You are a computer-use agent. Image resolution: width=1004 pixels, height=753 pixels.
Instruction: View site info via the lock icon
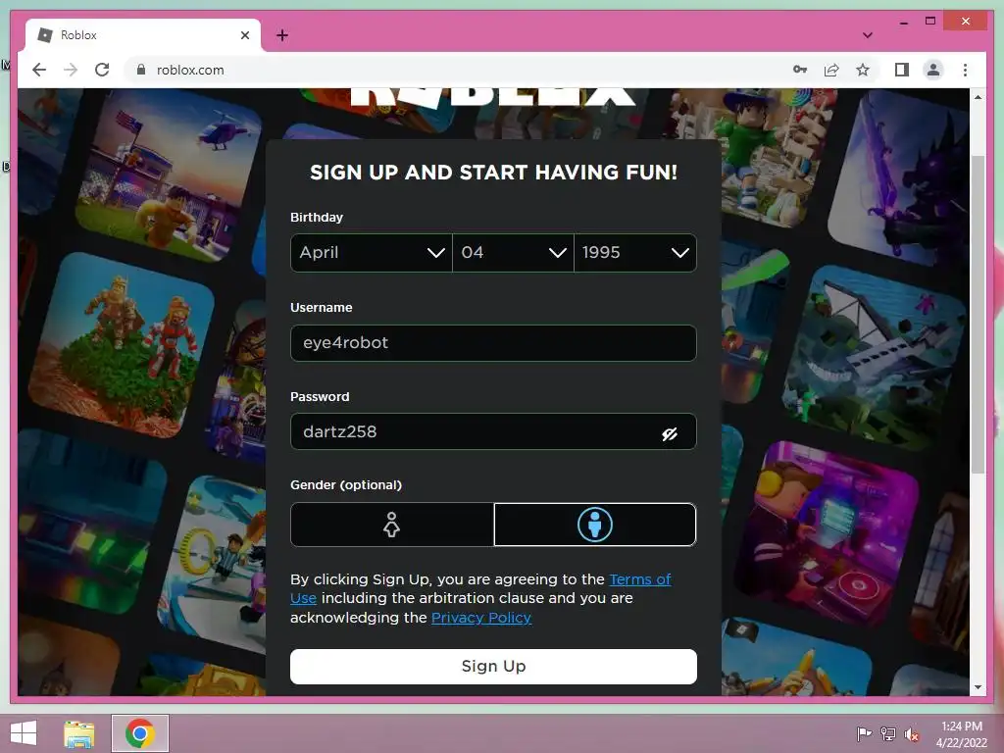[x=141, y=70]
